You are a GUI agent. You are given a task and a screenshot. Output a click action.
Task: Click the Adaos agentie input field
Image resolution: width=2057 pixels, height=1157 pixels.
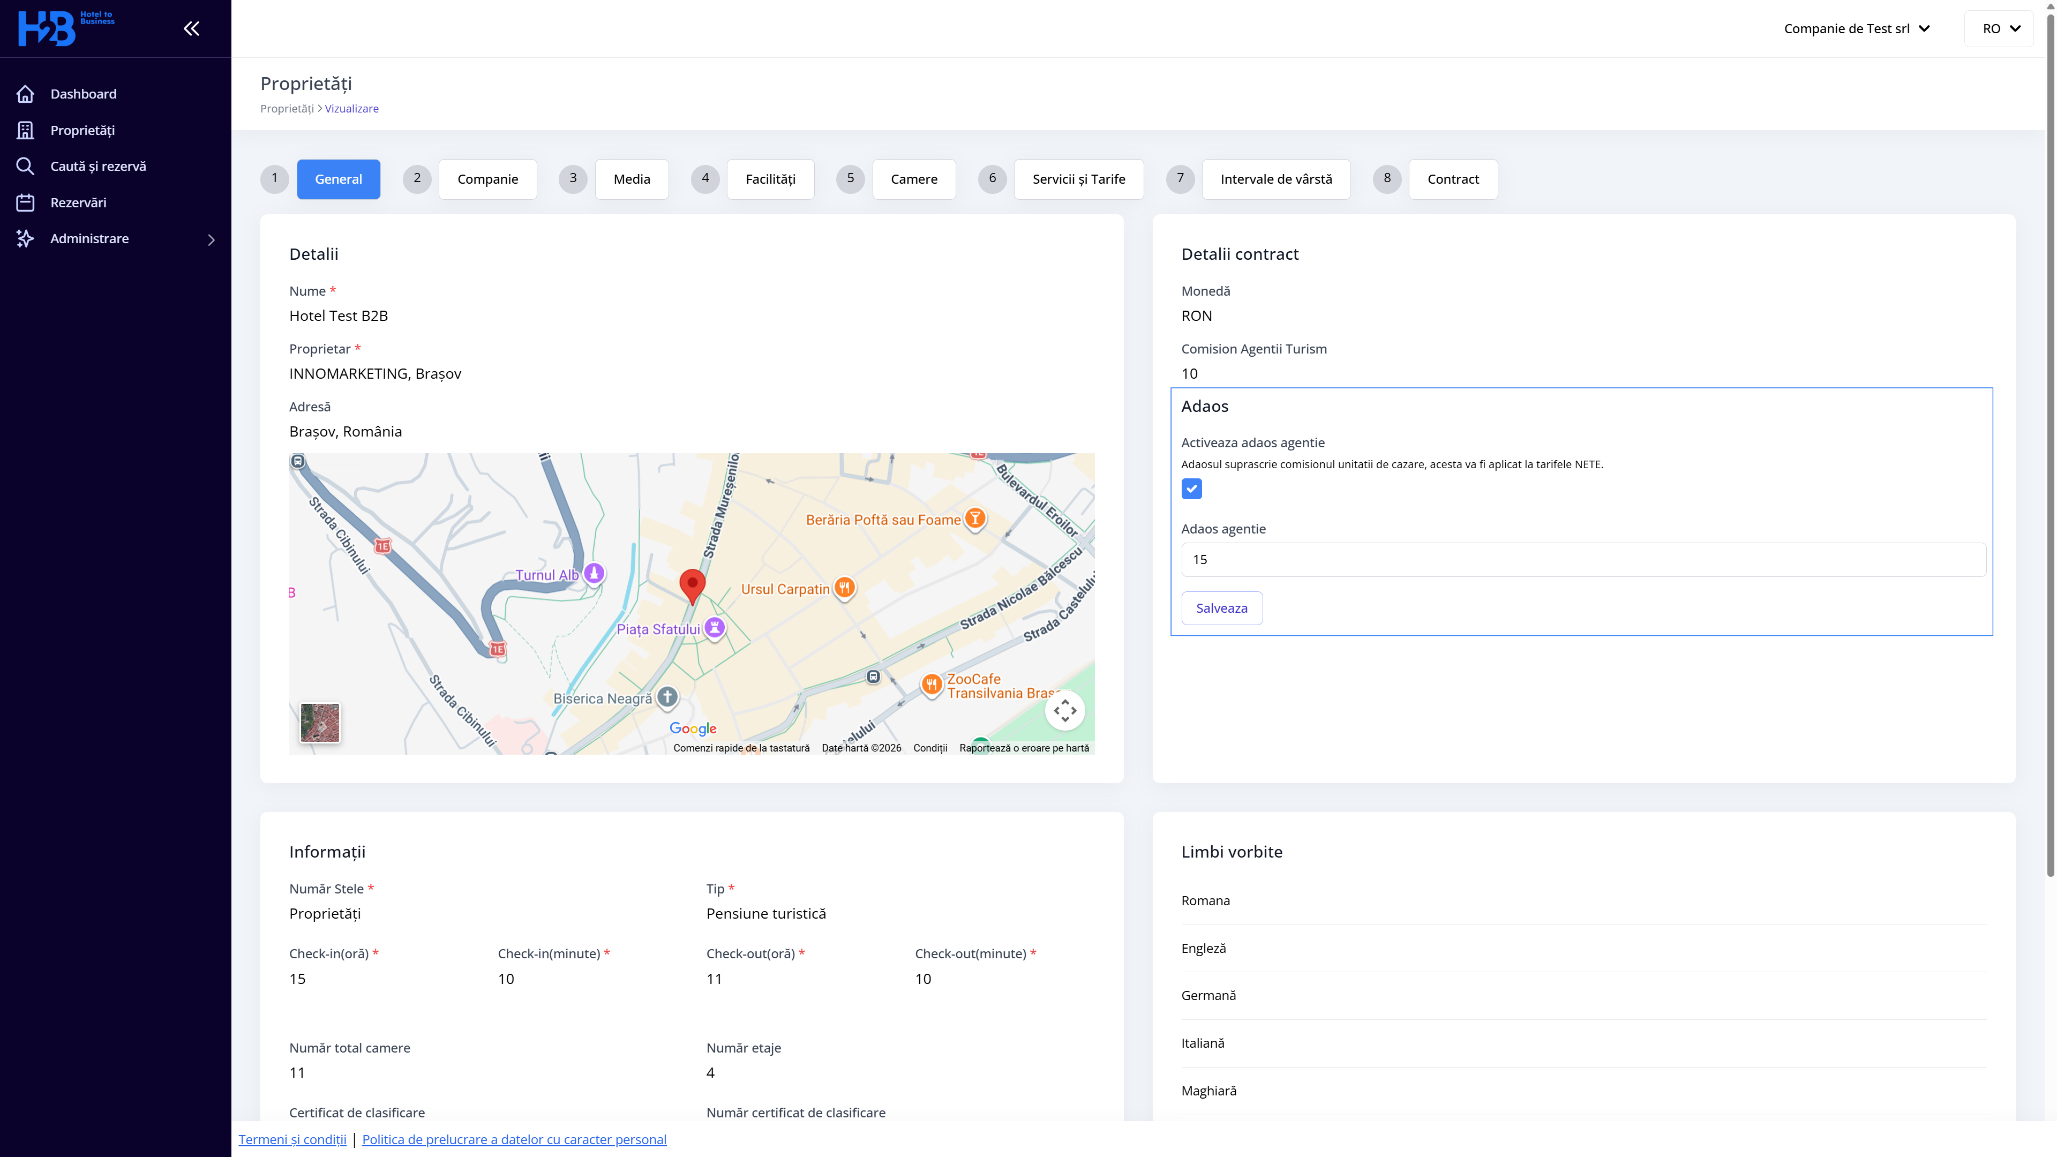pyautogui.click(x=1583, y=560)
